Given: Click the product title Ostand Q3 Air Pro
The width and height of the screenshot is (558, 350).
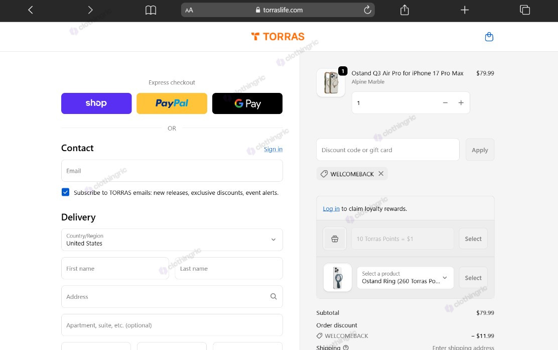Looking at the screenshot, I should [407, 73].
